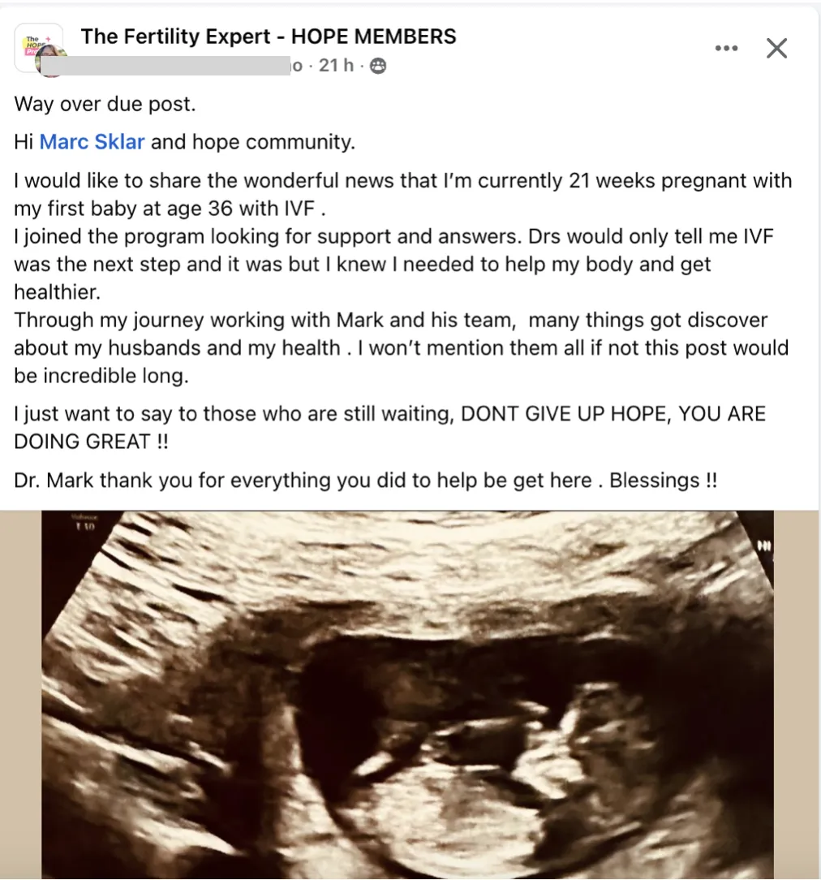Click the "and hope community." greeting text
This screenshot has height=880, width=821.
click(253, 142)
